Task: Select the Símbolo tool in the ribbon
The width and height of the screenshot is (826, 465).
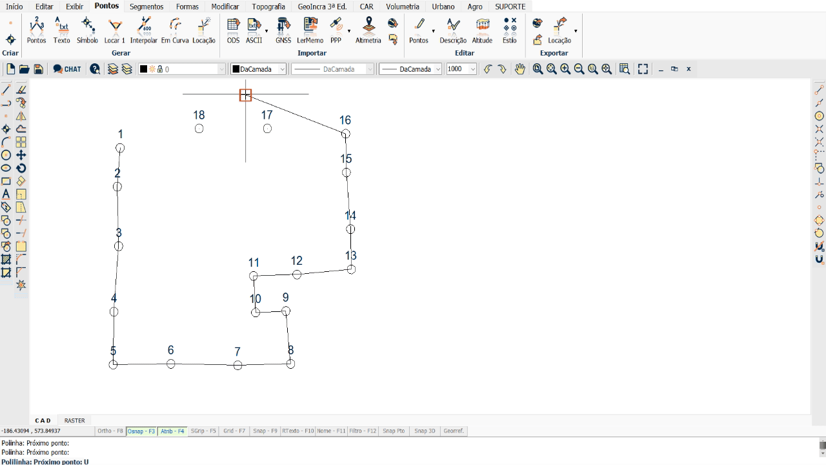Action: (x=87, y=30)
